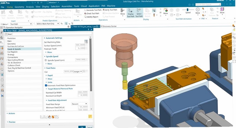Image resolution: width=236 pixels, height=128 pixels.
Task: Uncheck Automatic Feed Rate Optimization
Action: pyautogui.click(x=46, y=85)
